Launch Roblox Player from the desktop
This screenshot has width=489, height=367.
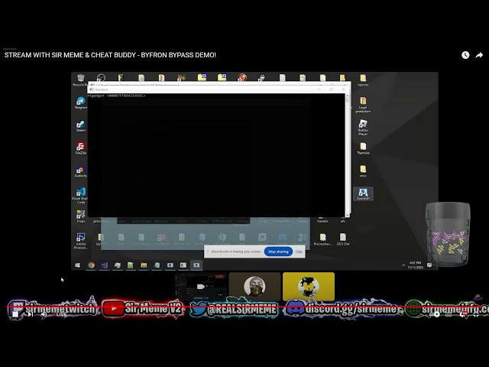pos(363,128)
